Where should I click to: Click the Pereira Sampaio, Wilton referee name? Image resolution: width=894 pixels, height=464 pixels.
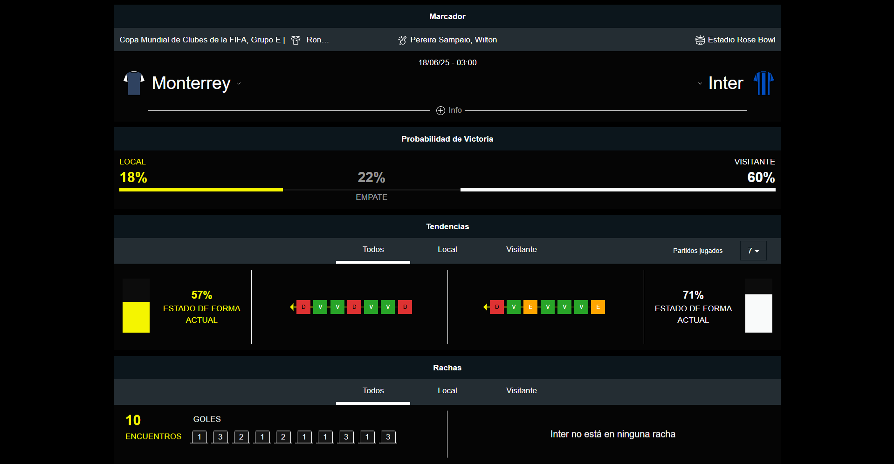453,40
